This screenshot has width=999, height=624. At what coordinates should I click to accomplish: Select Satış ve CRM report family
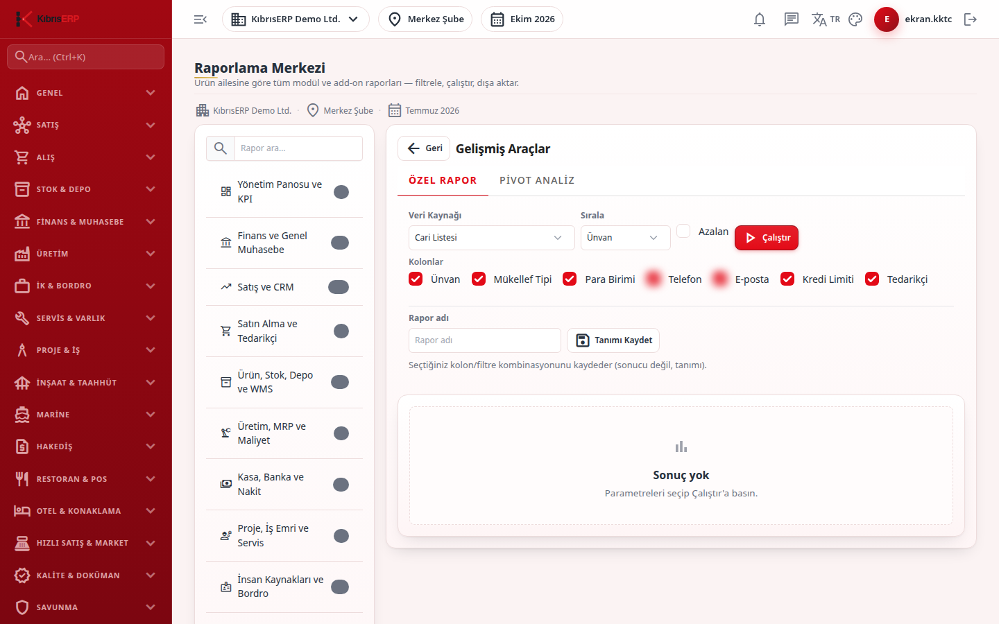coord(284,287)
